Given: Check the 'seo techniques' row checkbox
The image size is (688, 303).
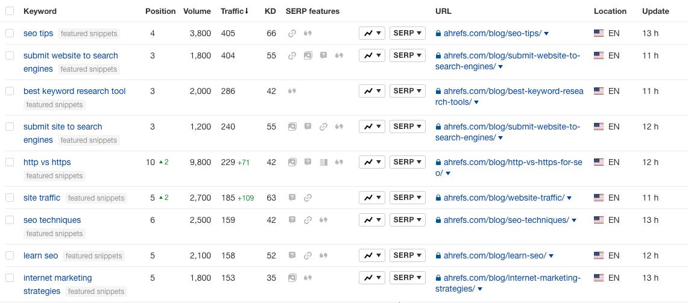Looking at the screenshot, I should tap(10, 220).
